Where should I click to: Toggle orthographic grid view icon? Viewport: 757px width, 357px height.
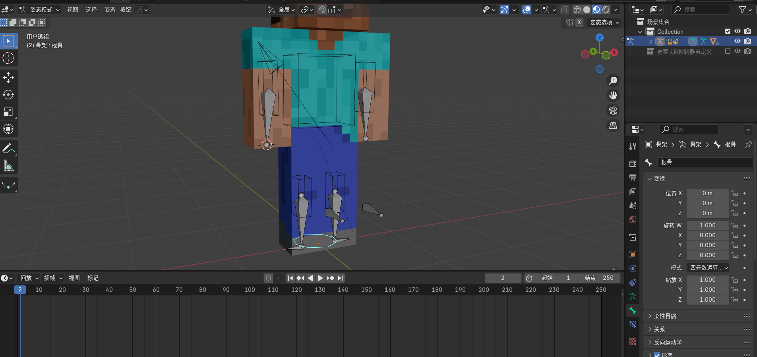click(x=613, y=126)
